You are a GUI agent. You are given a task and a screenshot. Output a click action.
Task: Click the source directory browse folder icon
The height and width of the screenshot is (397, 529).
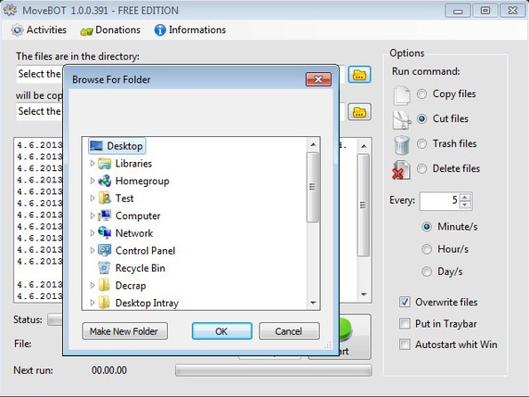point(359,75)
